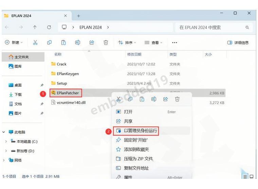Open the 排序 sort dropdown
This screenshot has height=189, width=258.
point(127,43)
